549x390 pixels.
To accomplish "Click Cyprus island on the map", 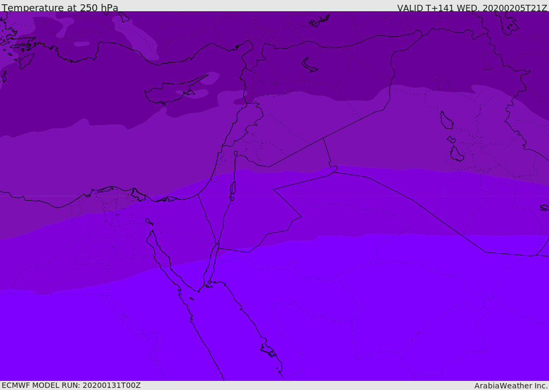I will [x=175, y=91].
